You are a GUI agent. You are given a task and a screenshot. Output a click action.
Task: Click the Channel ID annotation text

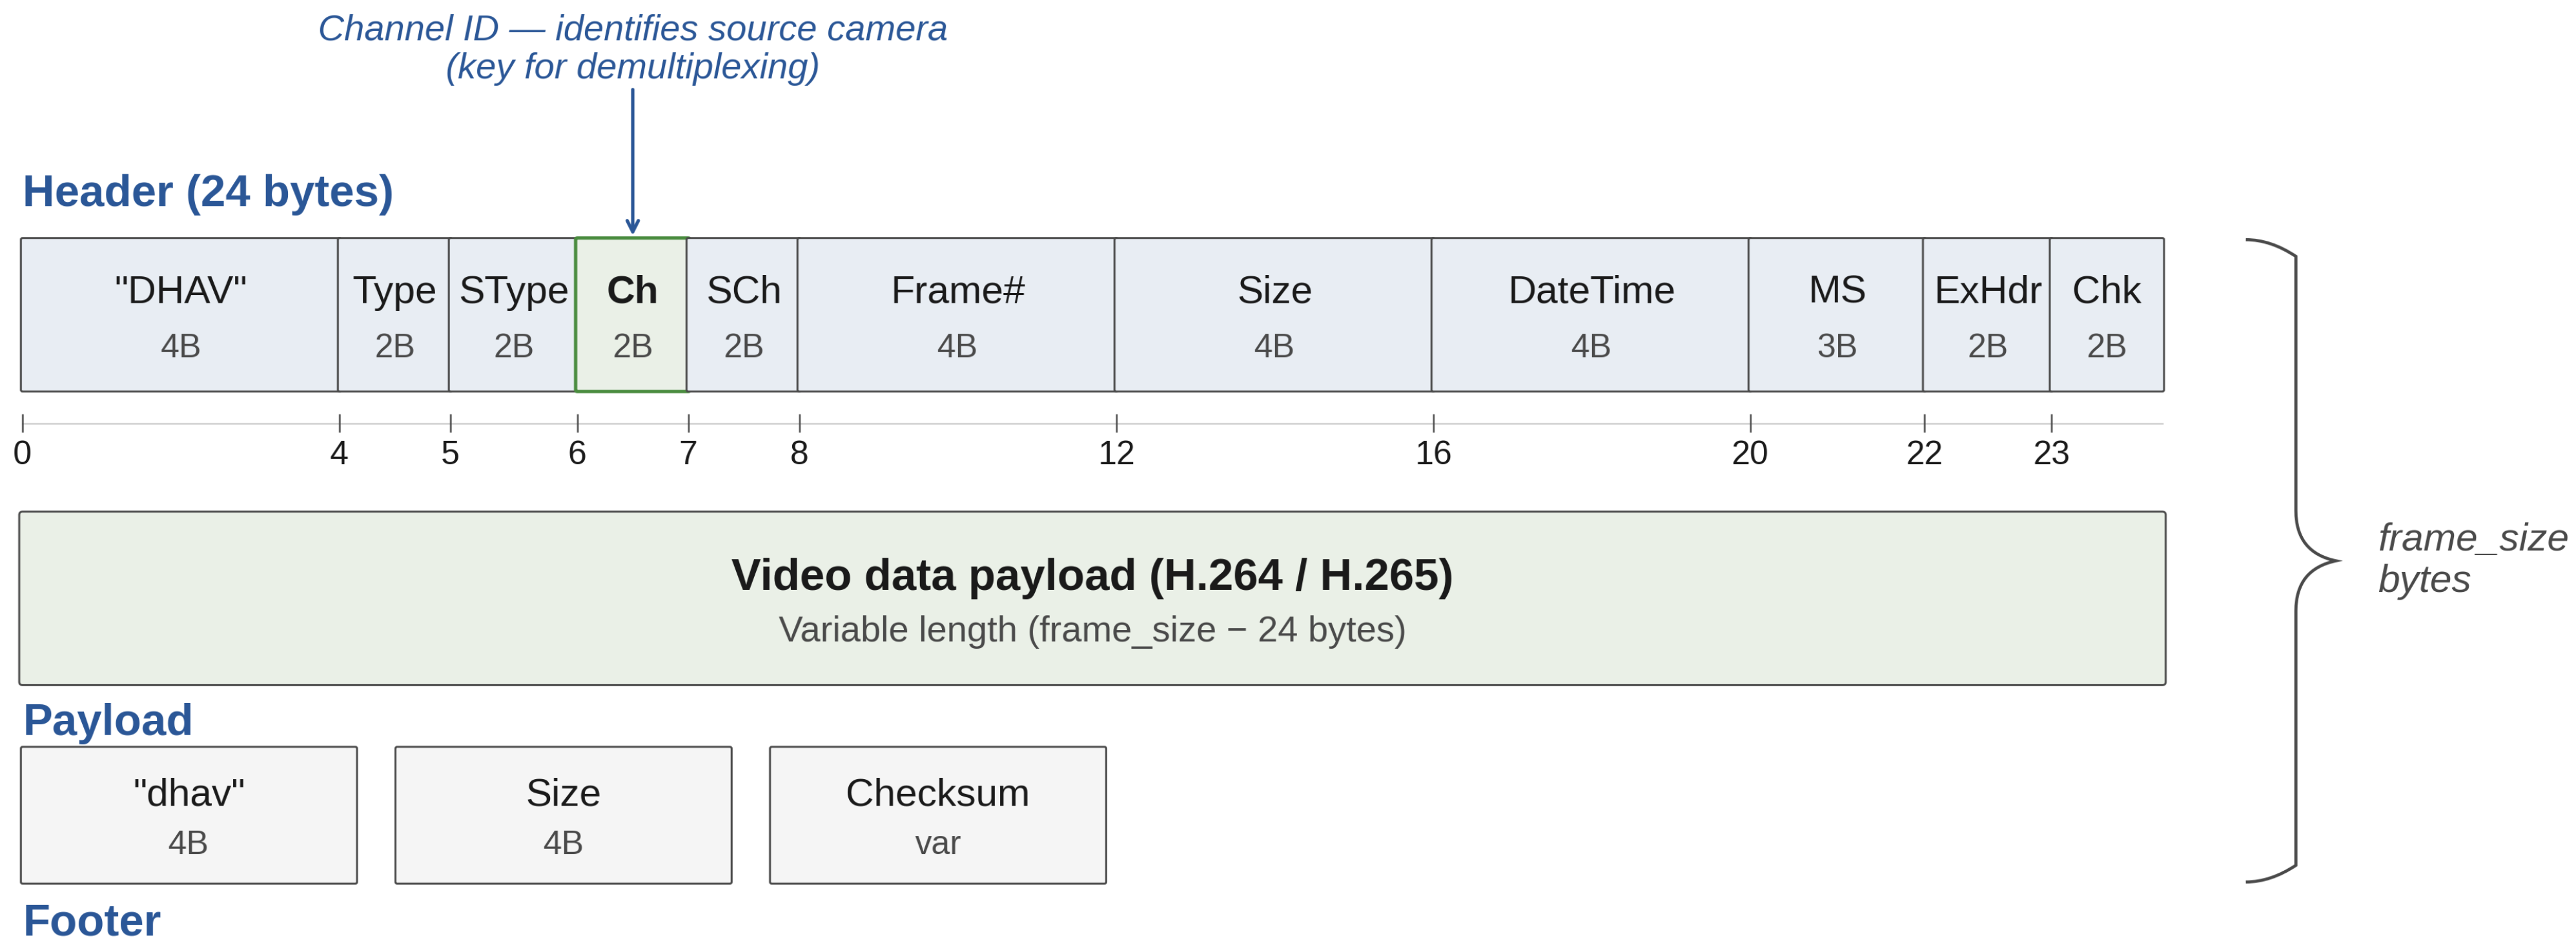632,47
